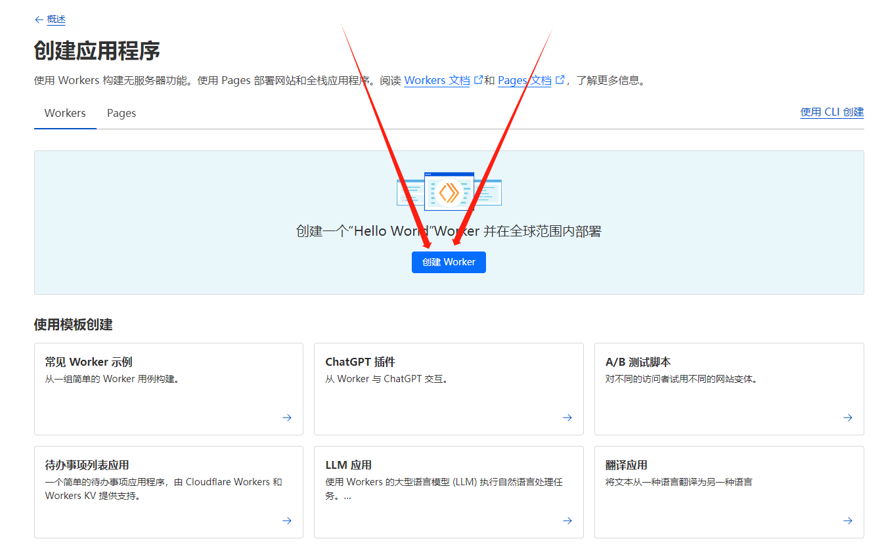884x545 pixels.
Task: Choose the ChatGPT 插件 template title
Action: point(360,362)
